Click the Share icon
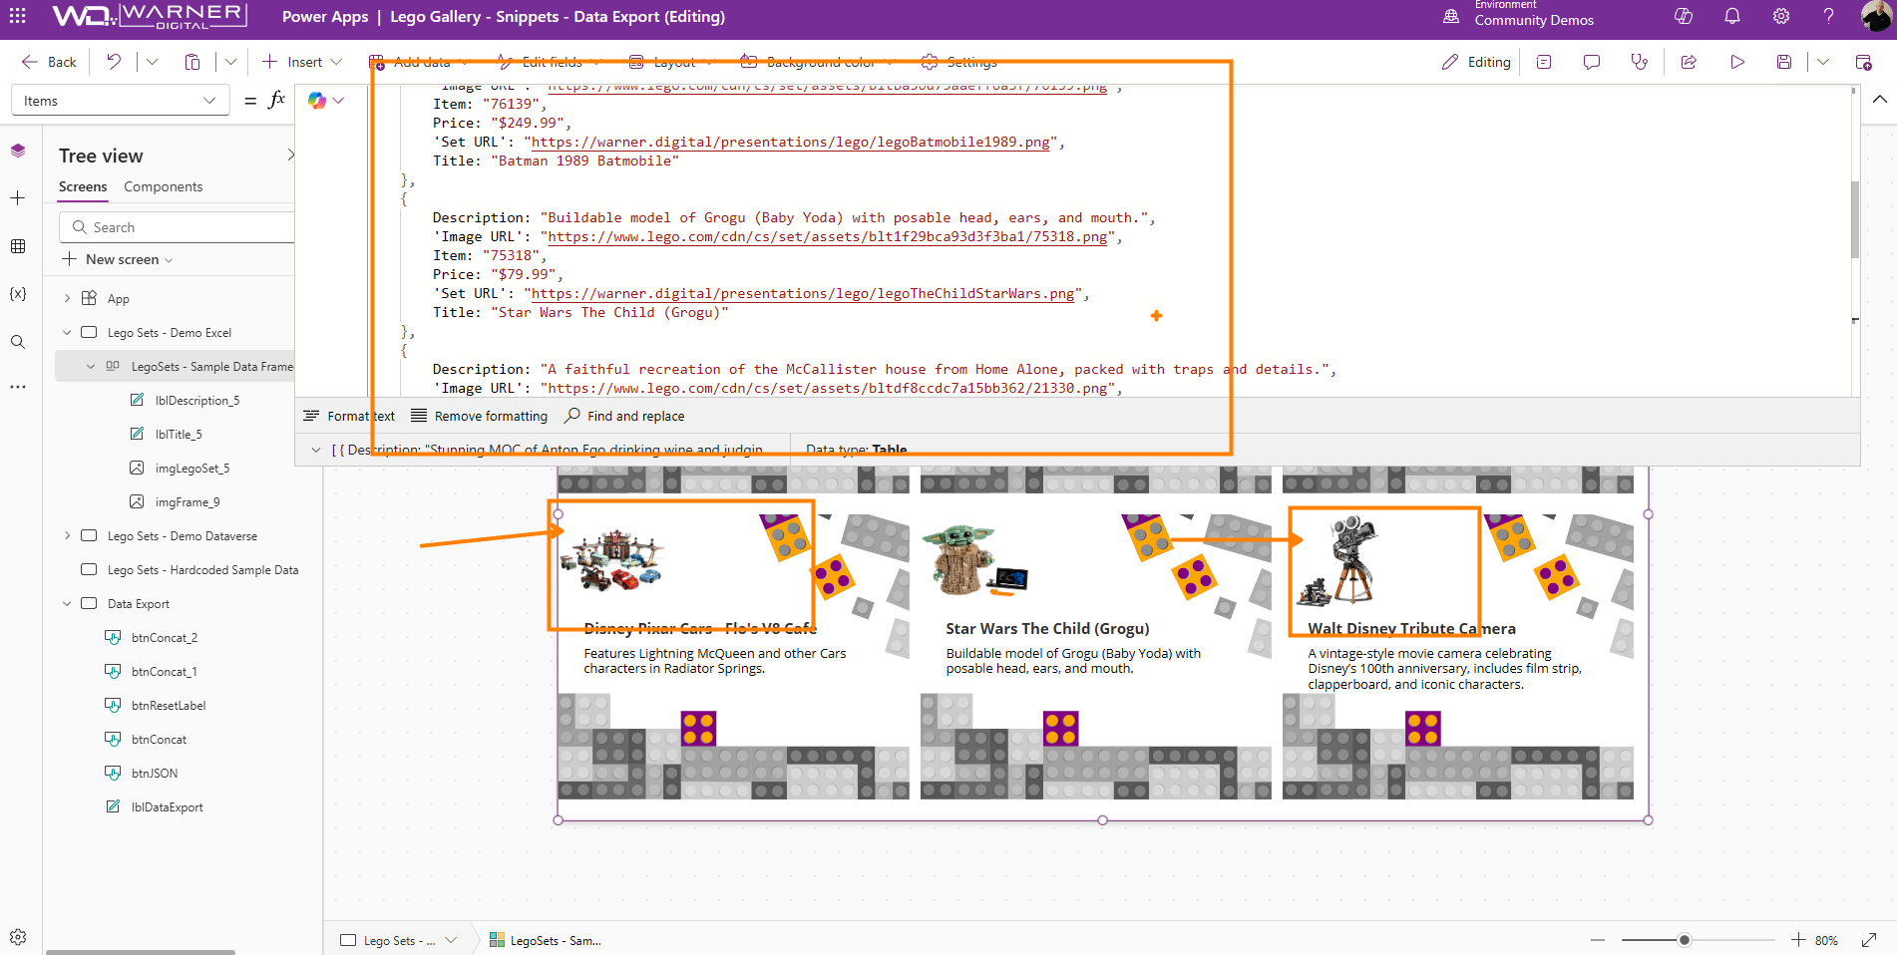This screenshot has width=1897, height=955. (x=1689, y=62)
